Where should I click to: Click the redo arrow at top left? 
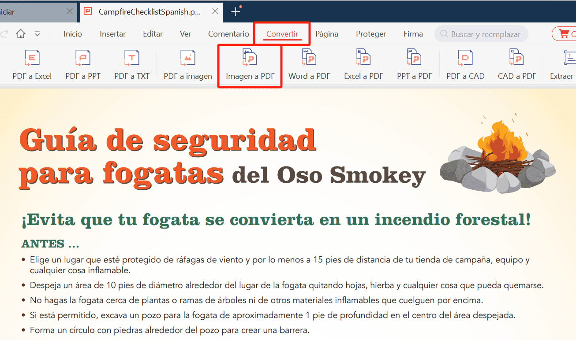[x=4, y=33]
